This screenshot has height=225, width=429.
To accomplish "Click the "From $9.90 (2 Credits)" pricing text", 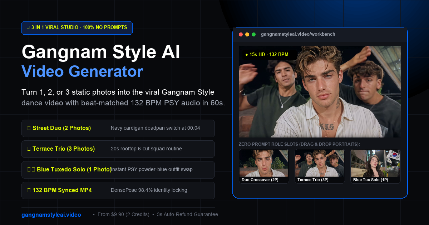I will pos(123,215).
